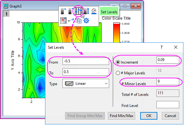
Task: Click the # Major Levels value 12
Action: click(x=168, y=71)
